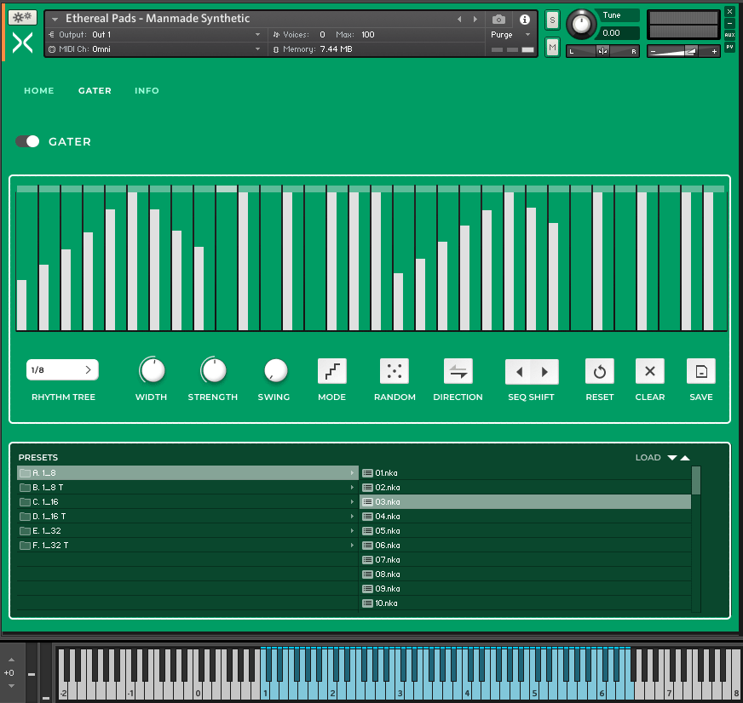Click the file icon beside 01.nka
The image size is (743, 703).
[x=368, y=473]
